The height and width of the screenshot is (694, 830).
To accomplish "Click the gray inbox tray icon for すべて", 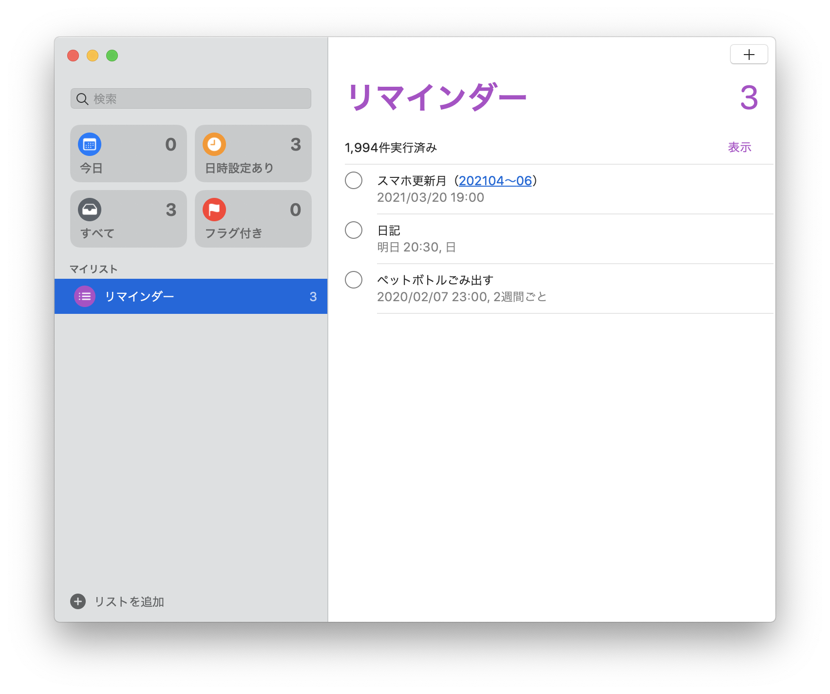I will tap(90, 210).
